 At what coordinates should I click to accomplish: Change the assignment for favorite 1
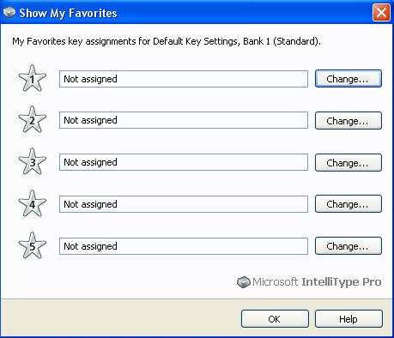coord(349,79)
